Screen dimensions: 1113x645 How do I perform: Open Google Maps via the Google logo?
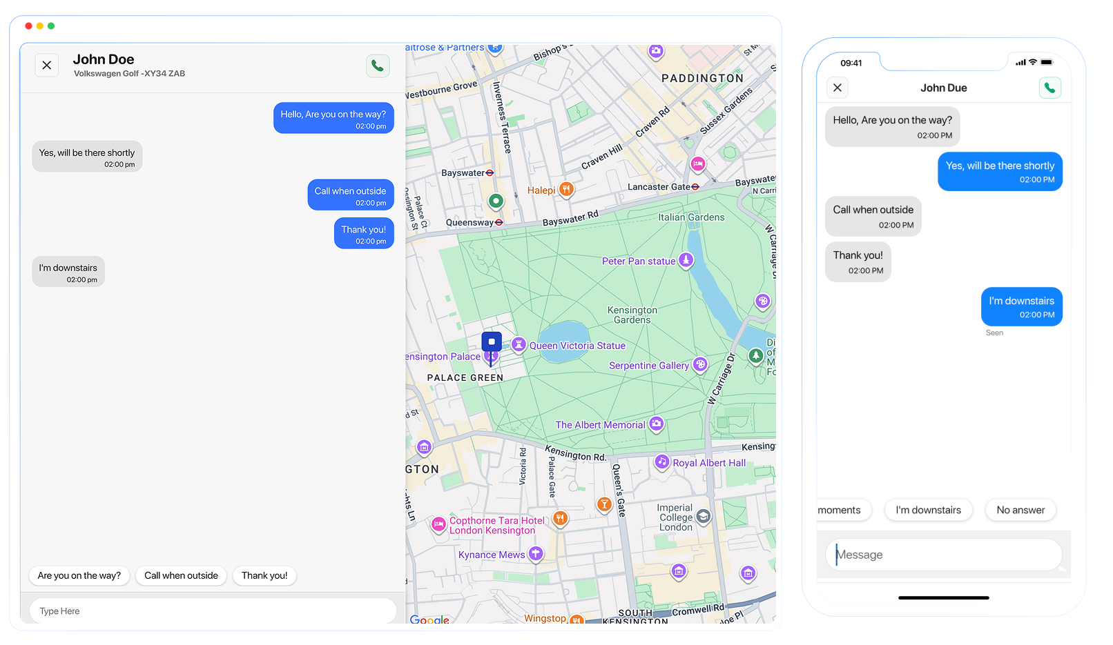click(x=429, y=620)
